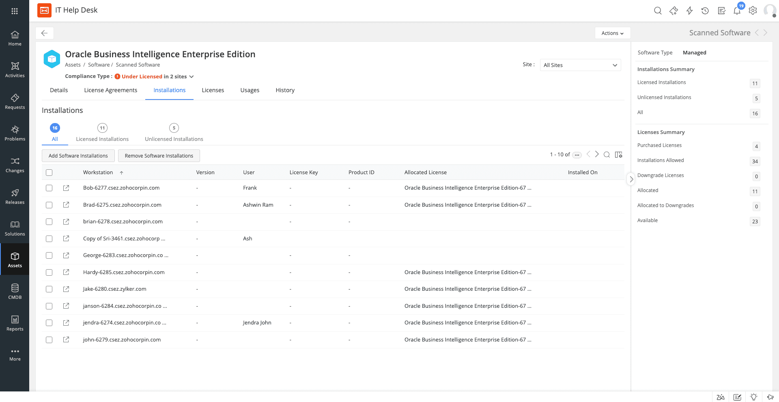Click the Add Software Installations button
Image resolution: width=779 pixels, height=402 pixels.
coord(78,156)
